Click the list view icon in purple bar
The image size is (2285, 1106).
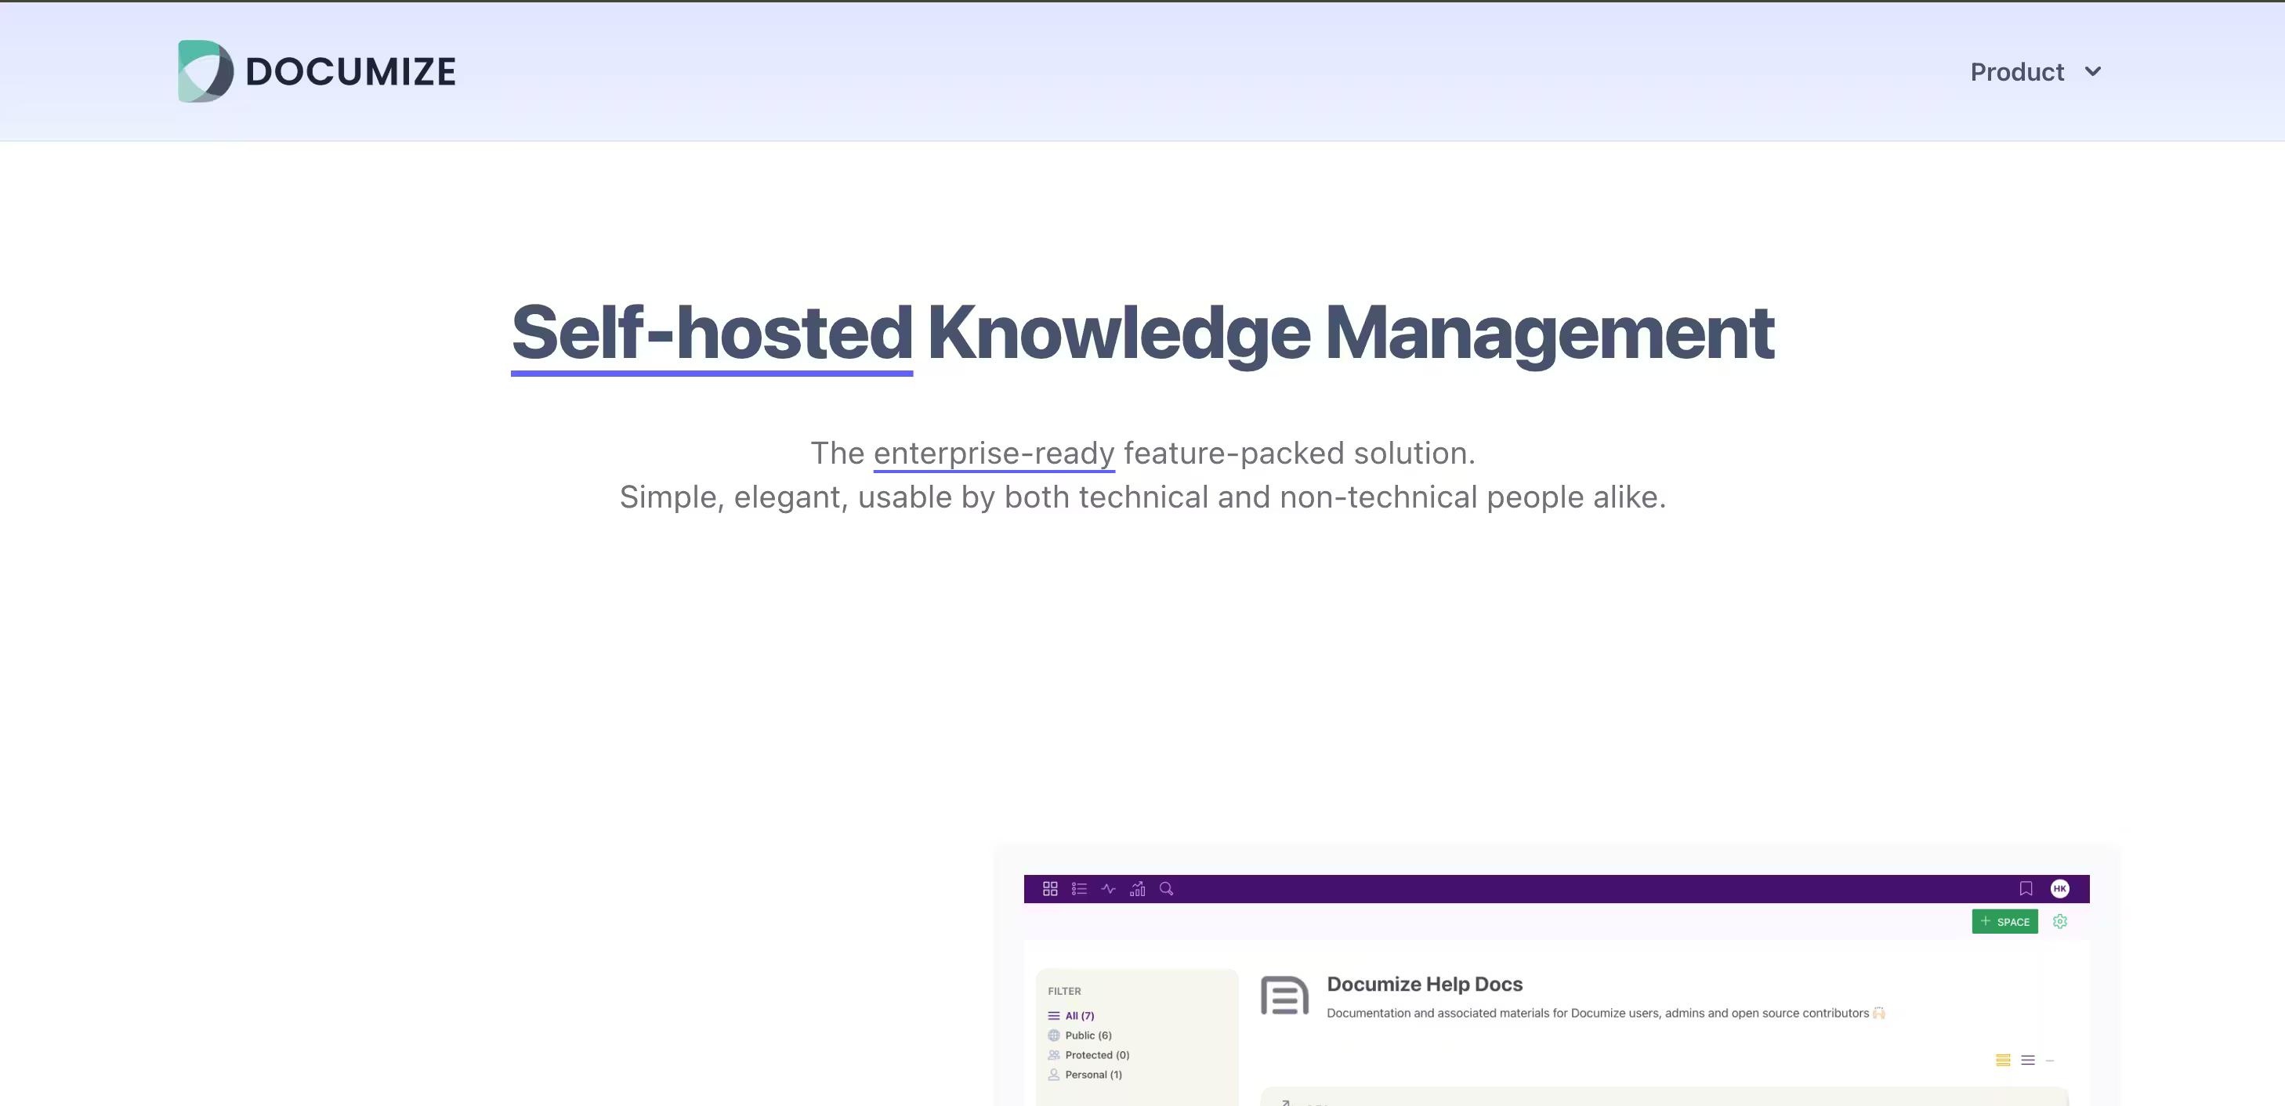(x=1080, y=889)
